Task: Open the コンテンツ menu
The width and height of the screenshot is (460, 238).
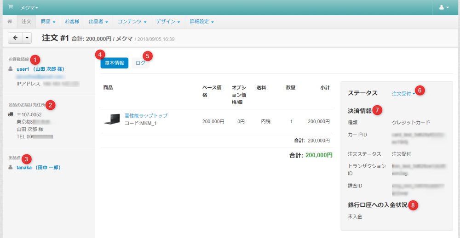Action: coord(132,22)
